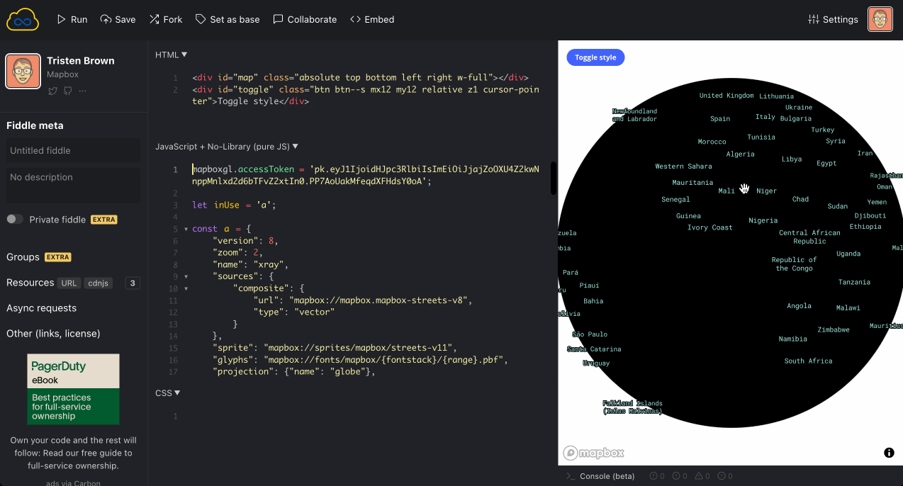The width and height of the screenshot is (903, 486).
Task: Click the Ivory Coast map label
Action: [710, 227]
